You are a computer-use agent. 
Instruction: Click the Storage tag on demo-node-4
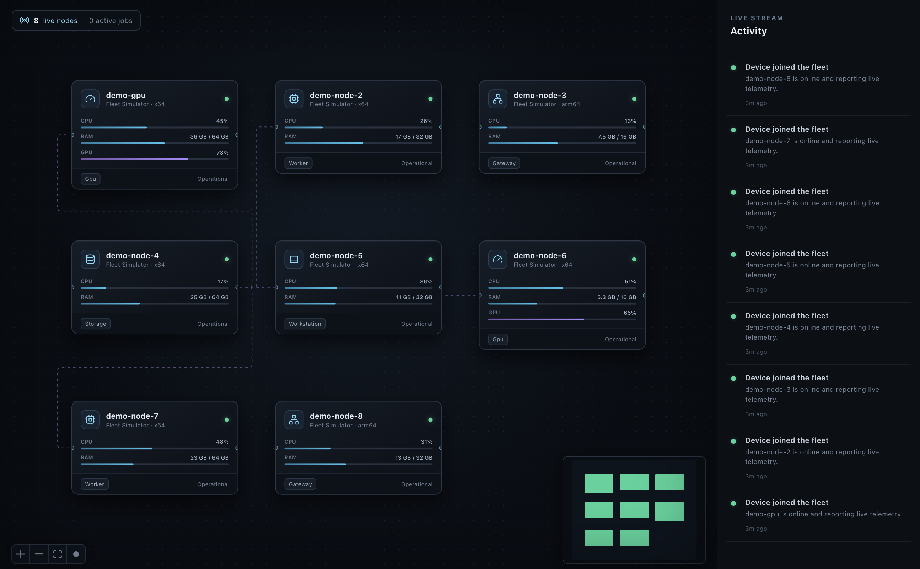(x=96, y=324)
